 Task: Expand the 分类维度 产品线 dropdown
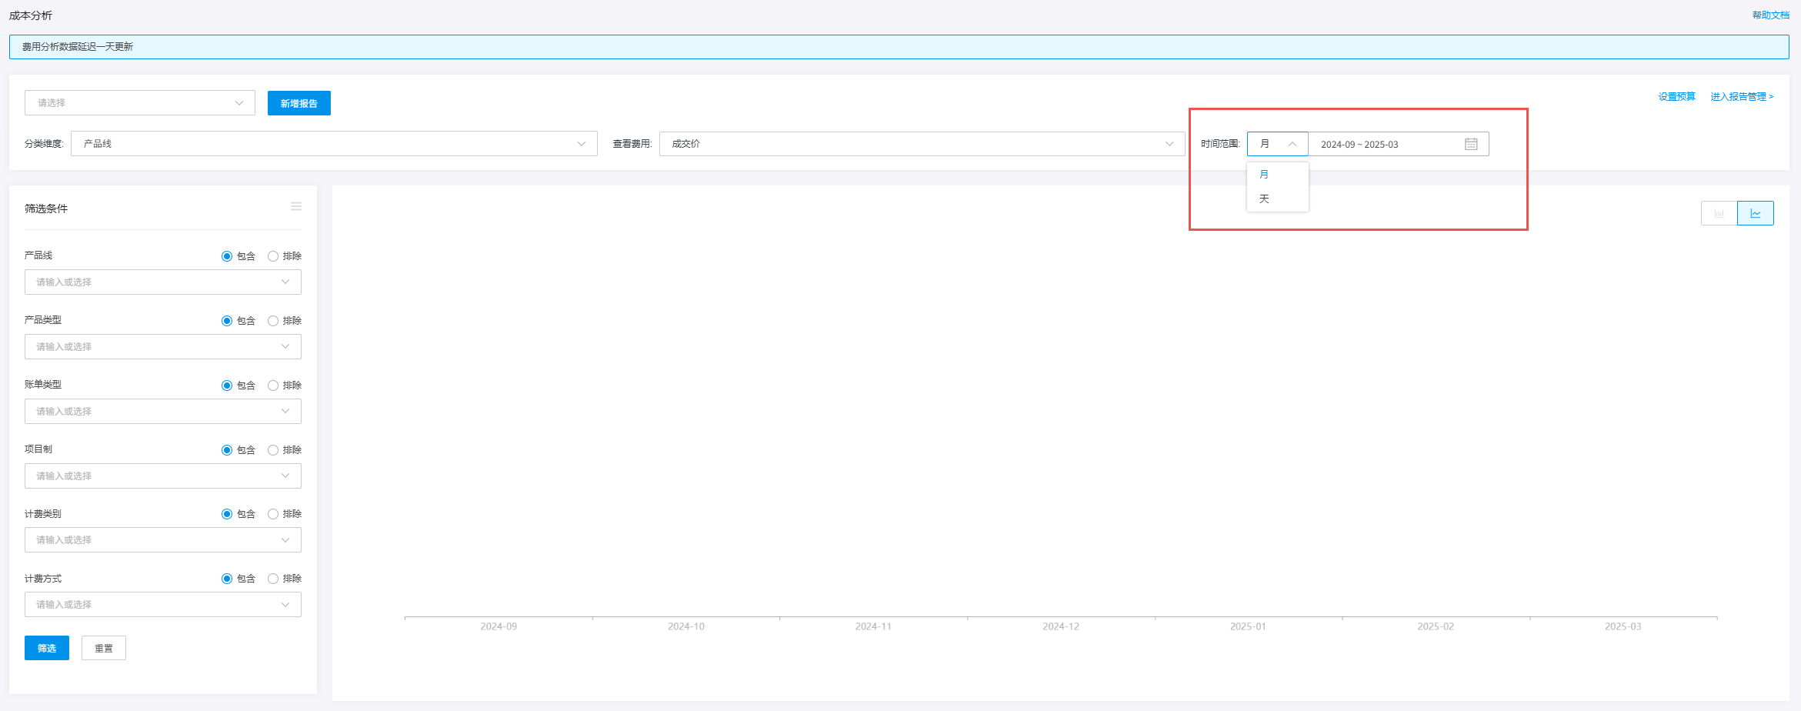(334, 144)
